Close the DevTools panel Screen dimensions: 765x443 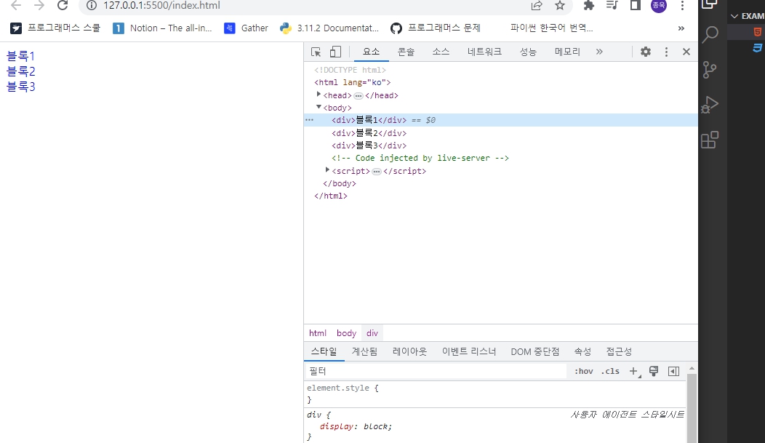686,52
